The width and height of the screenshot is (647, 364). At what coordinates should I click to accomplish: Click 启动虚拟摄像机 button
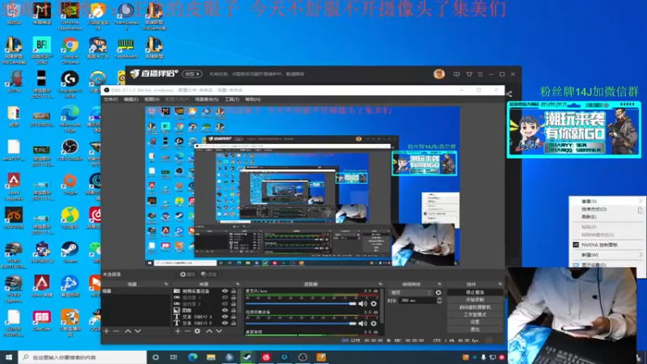coord(475,307)
